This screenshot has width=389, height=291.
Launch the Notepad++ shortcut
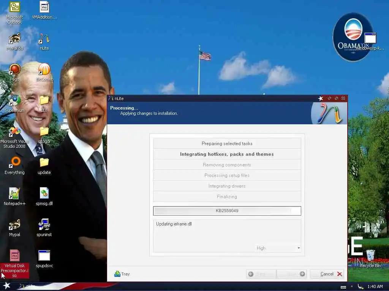click(14, 197)
